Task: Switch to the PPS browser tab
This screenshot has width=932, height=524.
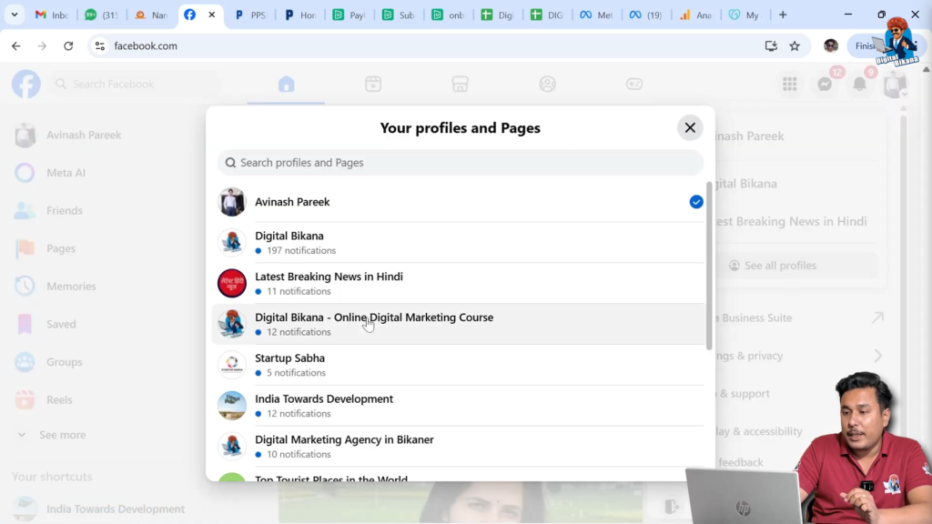Action: pyautogui.click(x=251, y=15)
